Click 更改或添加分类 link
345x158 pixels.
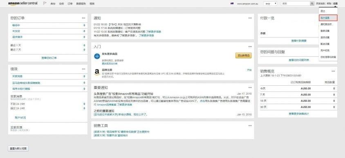[110, 64]
